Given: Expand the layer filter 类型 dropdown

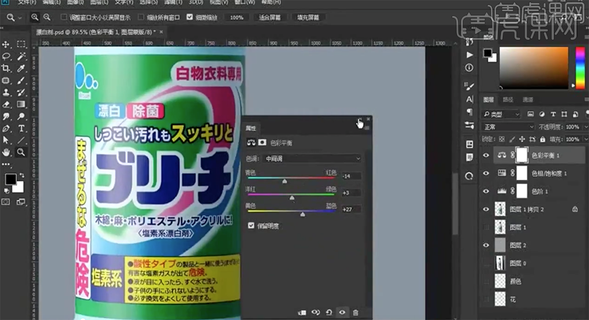Looking at the screenshot, I should pos(502,114).
